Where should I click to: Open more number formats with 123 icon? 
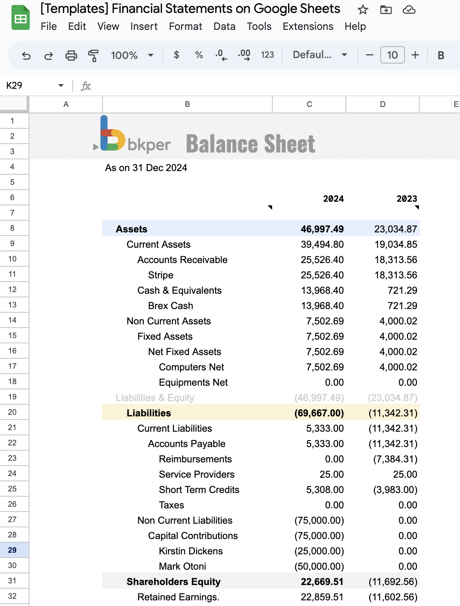tap(267, 55)
